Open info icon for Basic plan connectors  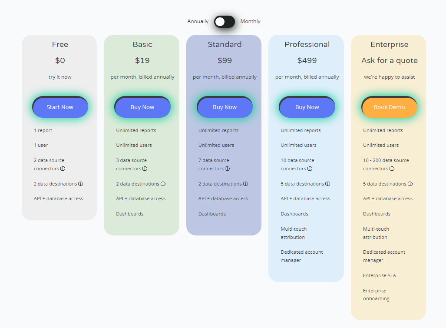[x=145, y=169]
